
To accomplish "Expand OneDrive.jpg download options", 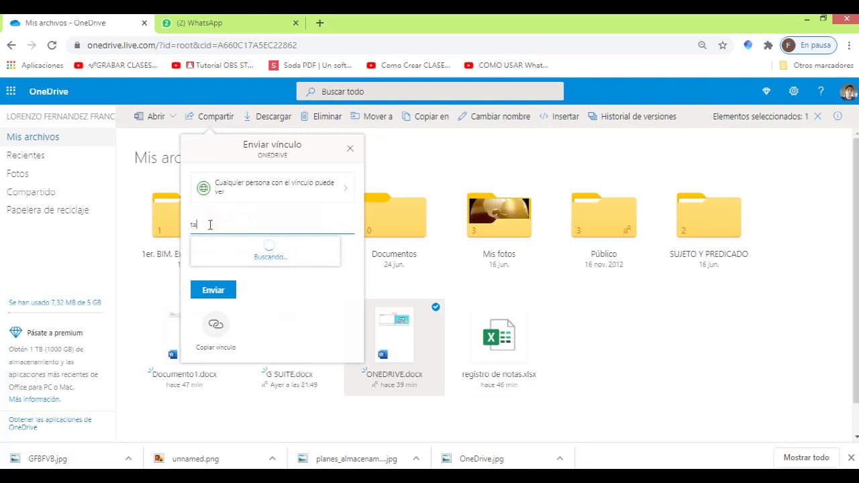I will pos(560,459).
